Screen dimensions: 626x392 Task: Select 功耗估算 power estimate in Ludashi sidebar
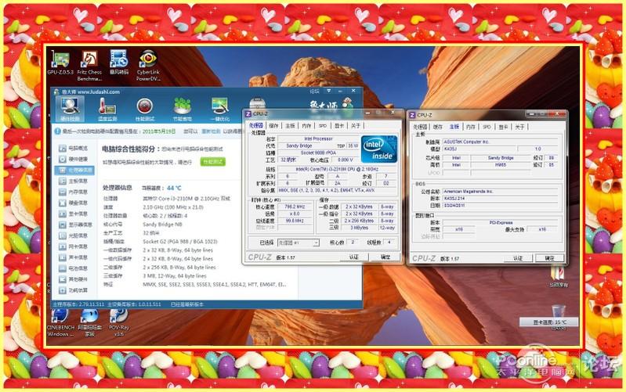(74, 290)
